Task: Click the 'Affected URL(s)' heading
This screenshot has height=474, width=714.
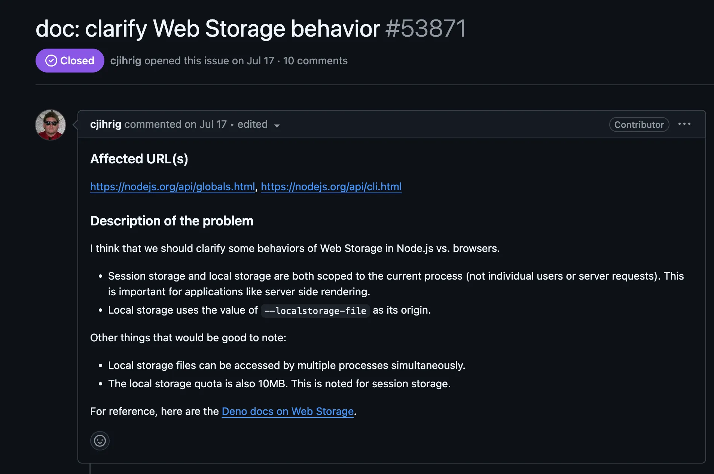Action: coord(139,159)
